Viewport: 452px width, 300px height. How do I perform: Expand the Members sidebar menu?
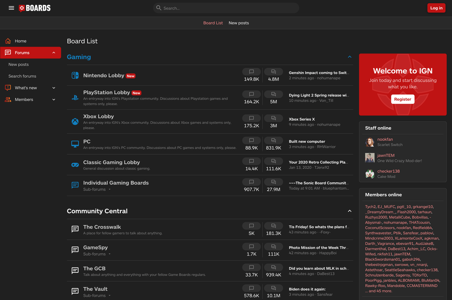(x=54, y=100)
